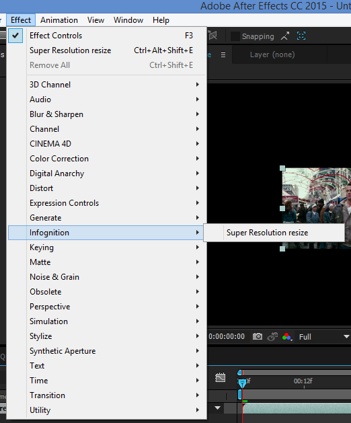Screen dimensions: 351x423
Task: Click the snap to edges extend icon
Action: click(x=285, y=36)
